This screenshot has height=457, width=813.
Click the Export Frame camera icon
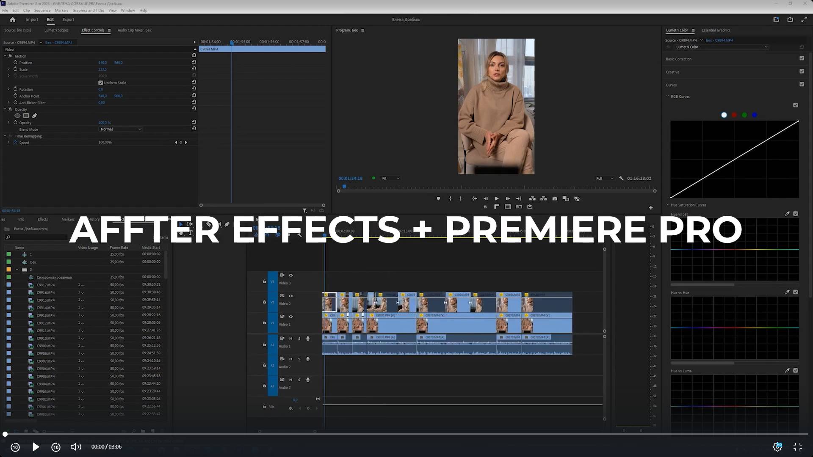(555, 198)
